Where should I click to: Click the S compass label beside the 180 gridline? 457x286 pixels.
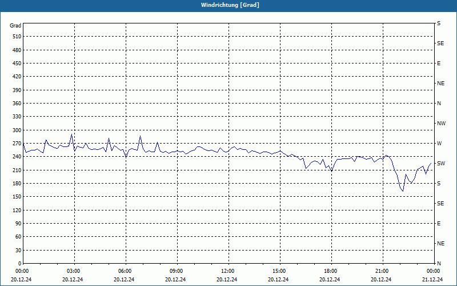tap(439, 184)
